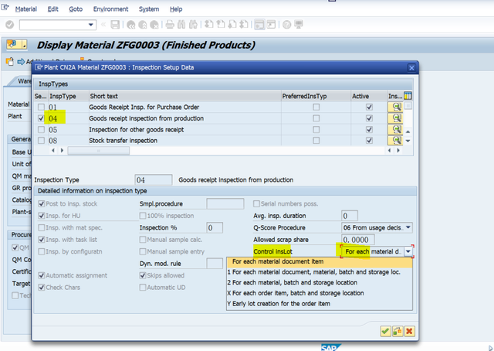Open the Goto menu

pos(76,9)
